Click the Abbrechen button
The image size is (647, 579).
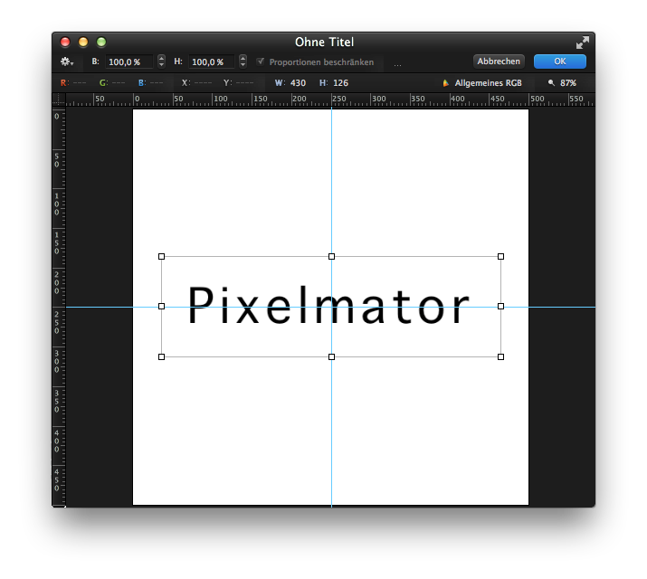coord(499,62)
